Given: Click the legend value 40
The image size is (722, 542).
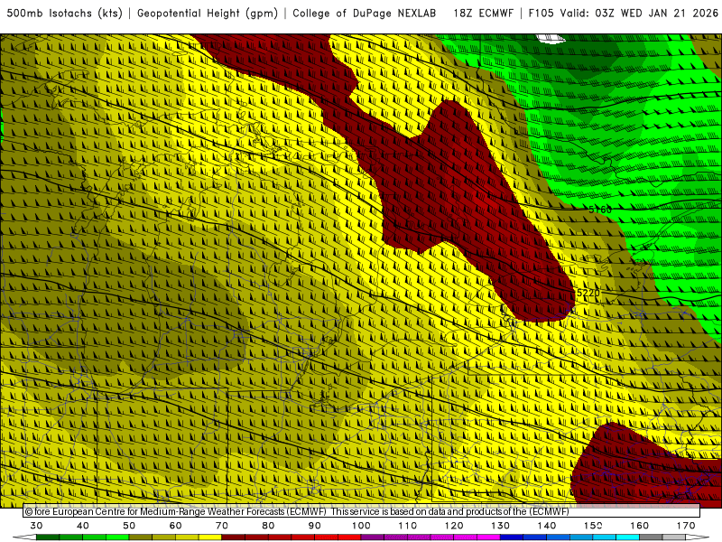Looking at the screenshot, I should [x=82, y=526].
